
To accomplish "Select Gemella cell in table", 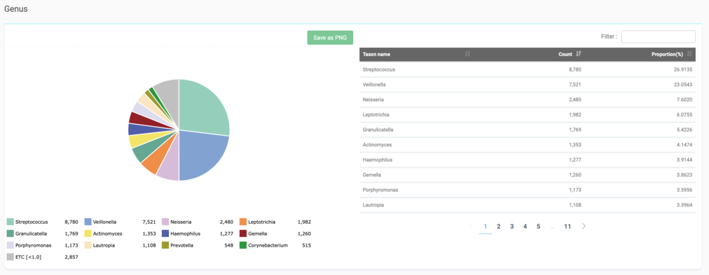I will click(x=372, y=175).
